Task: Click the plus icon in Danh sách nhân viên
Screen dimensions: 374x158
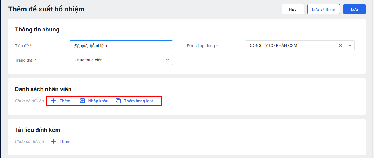Action: tap(54, 101)
